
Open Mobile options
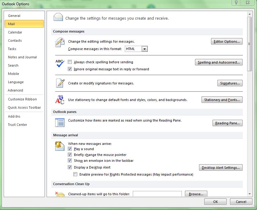pyautogui.click(x=24, y=74)
